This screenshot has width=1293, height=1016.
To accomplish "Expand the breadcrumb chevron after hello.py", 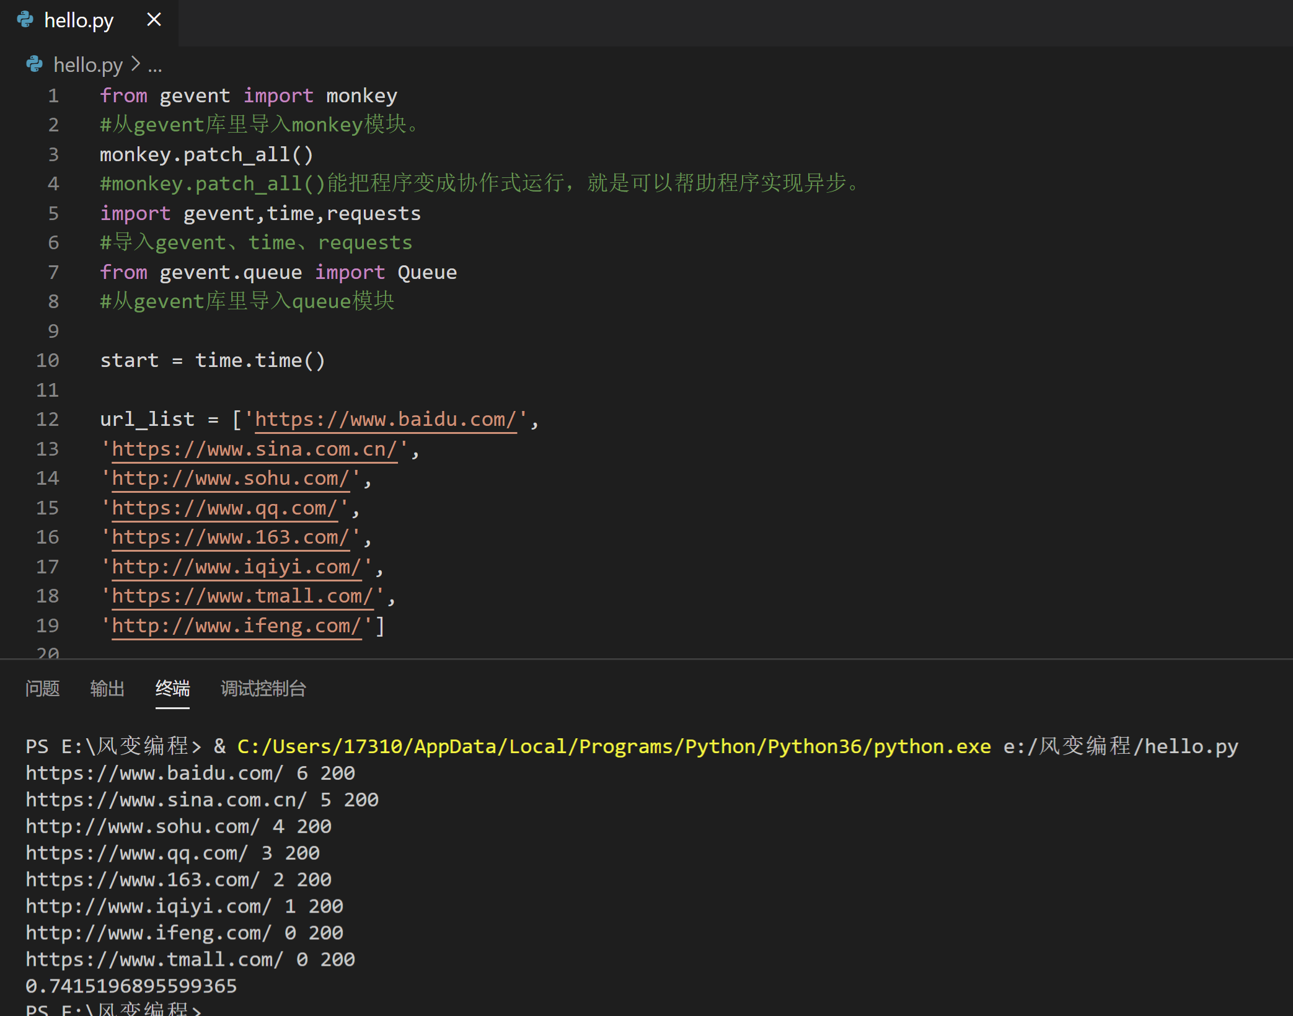I will click(136, 64).
